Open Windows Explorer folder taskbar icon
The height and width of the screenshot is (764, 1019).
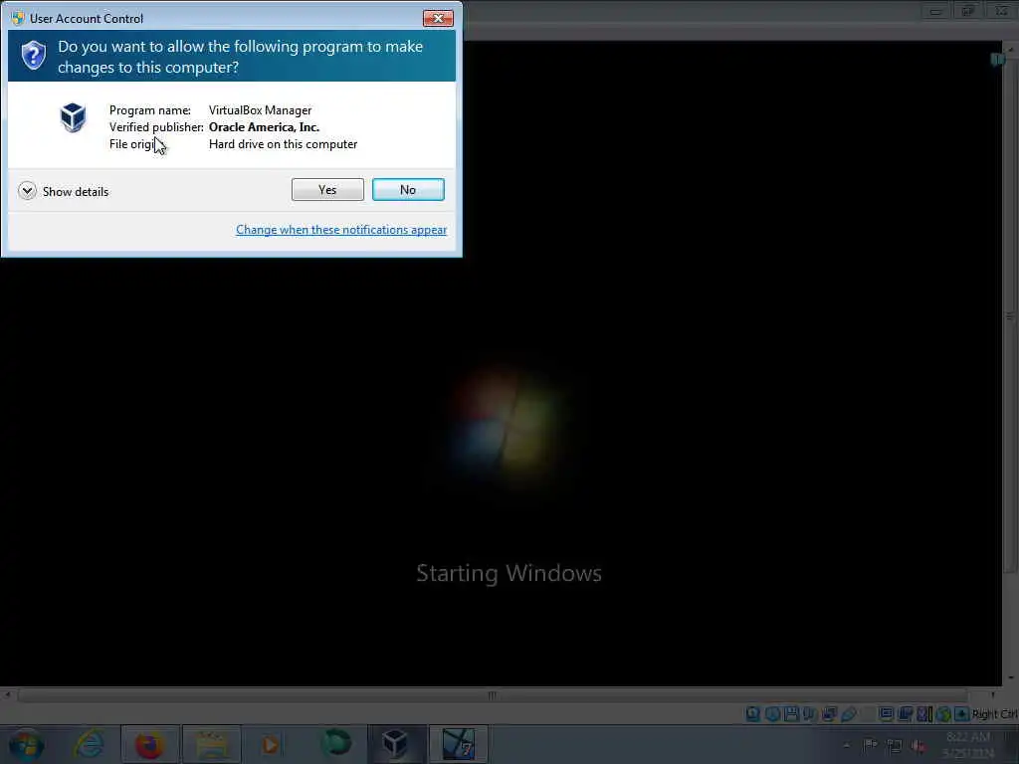(x=211, y=744)
